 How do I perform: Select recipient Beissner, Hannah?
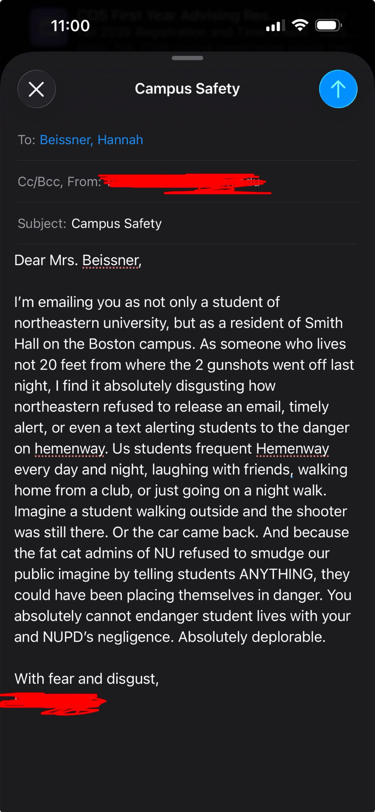[x=91, y=140]
